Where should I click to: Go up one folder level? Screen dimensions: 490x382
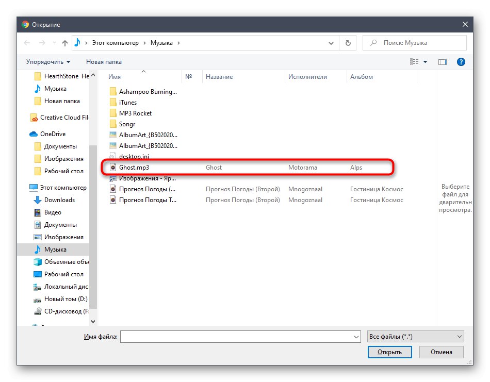tap(64, 43)
